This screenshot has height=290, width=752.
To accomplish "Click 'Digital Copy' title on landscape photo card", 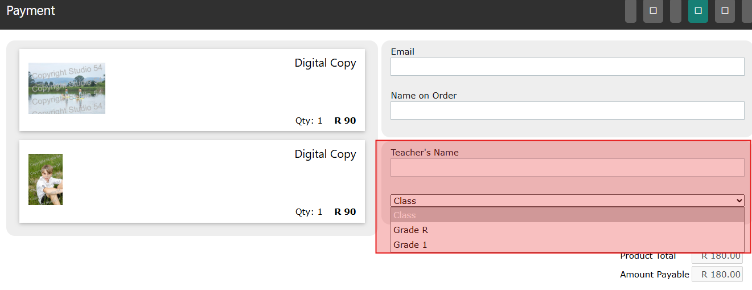I will point(325,63).
